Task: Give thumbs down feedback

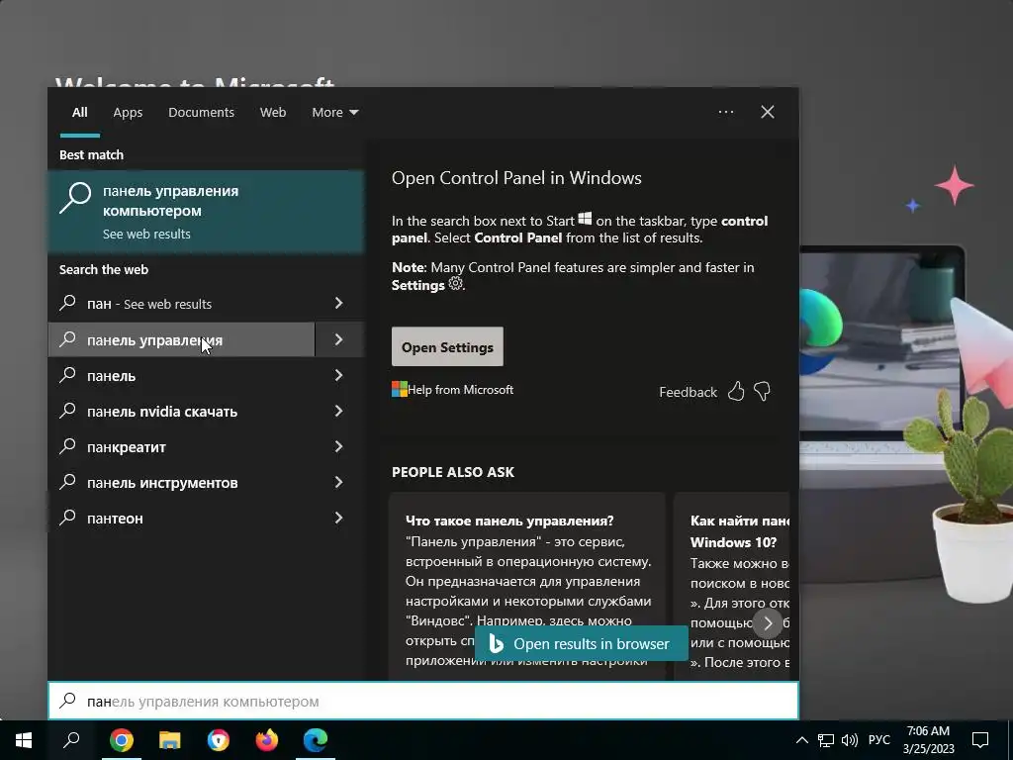Action: click(763, 392)
